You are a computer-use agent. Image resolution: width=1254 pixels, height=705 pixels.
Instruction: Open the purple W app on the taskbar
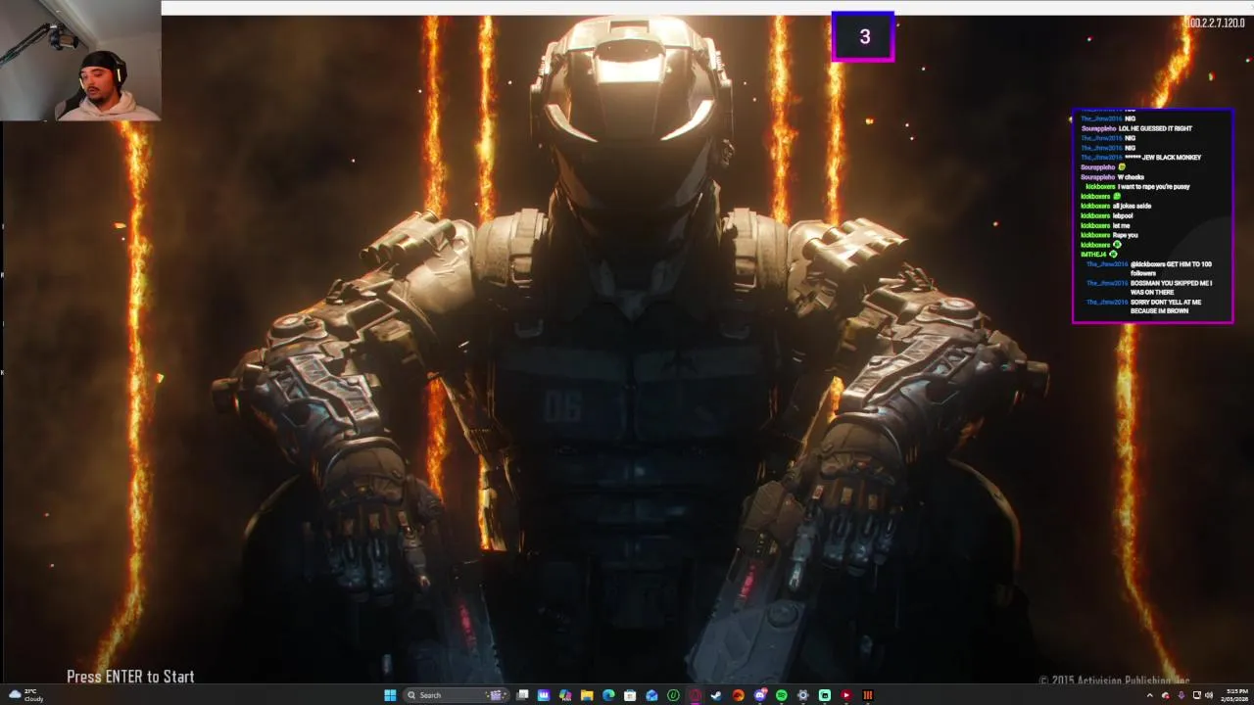(x=544, y=695)
